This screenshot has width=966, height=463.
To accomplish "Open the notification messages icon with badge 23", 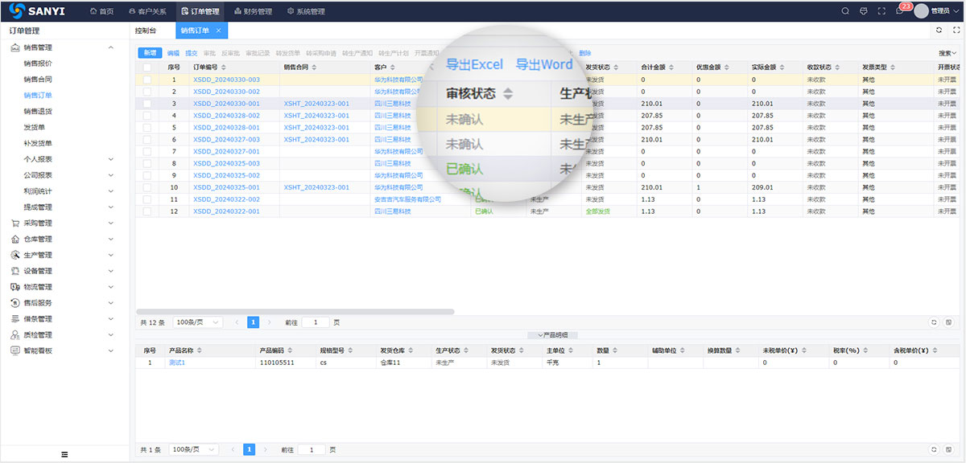I will click(899, 11).
